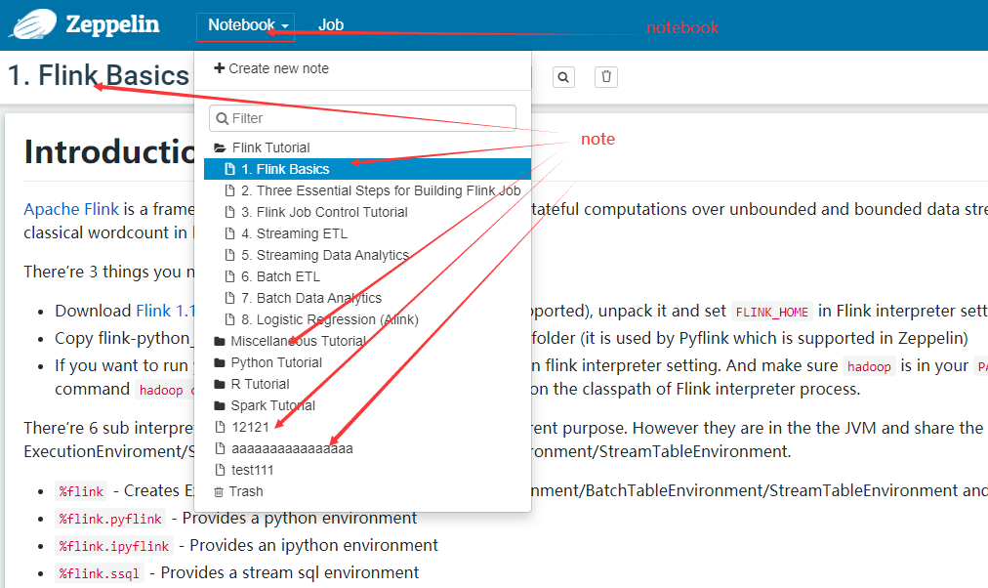This screenshot has height=588, width=988.
Task: Expand the R Tutorial folder
Action: pos(260,384)
